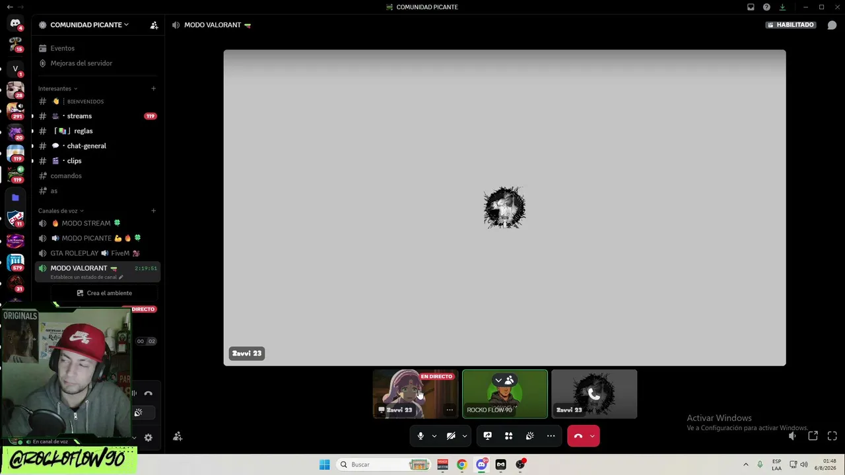Collapse the Canales de voz category

point(61,211)
